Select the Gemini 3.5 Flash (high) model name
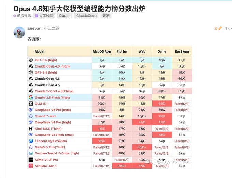 tap(52, 98)
